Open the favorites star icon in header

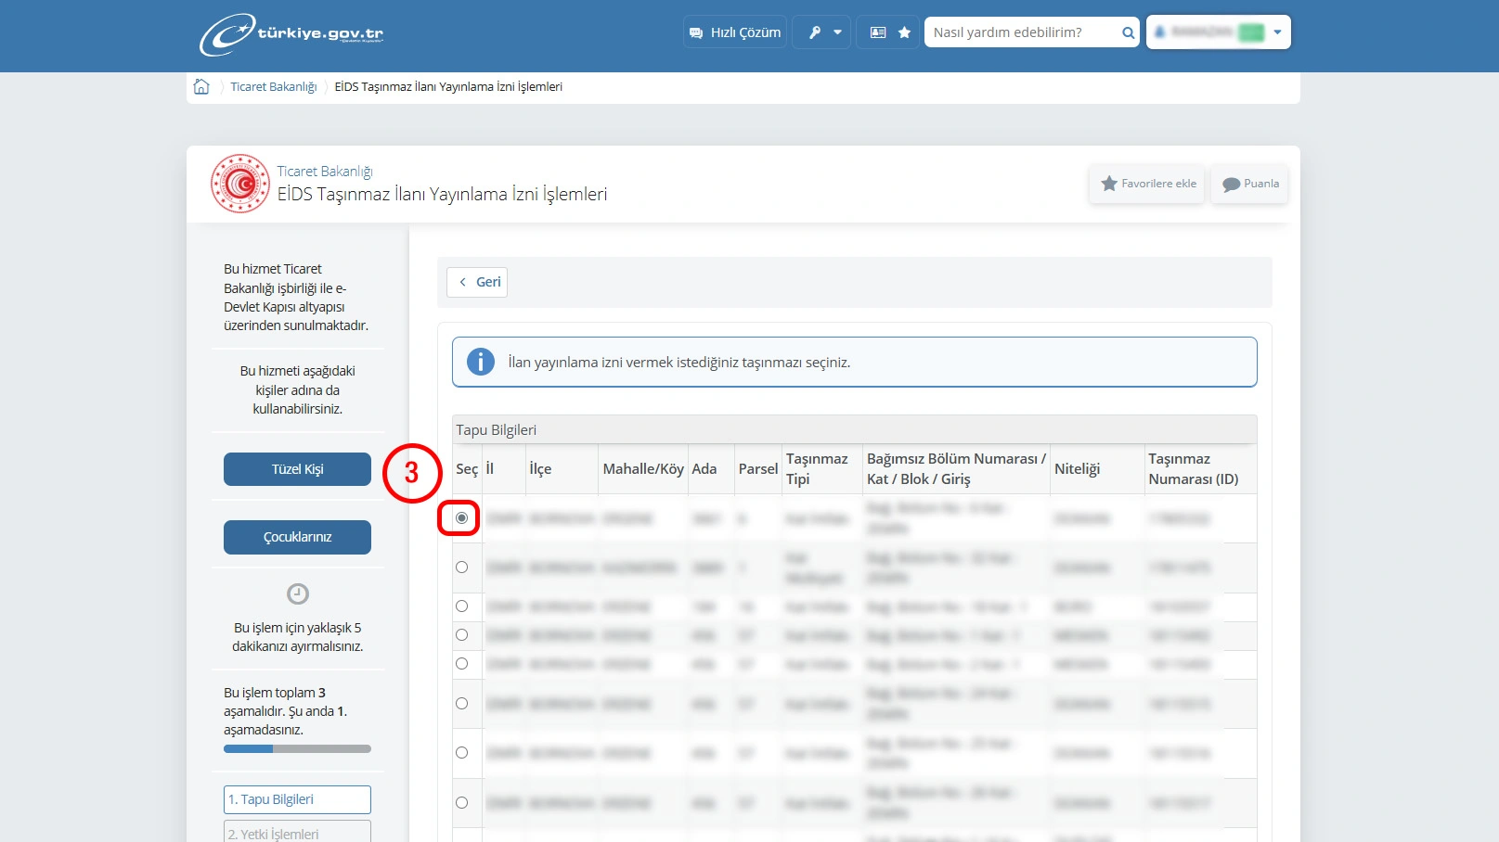[x=904, y=32]
